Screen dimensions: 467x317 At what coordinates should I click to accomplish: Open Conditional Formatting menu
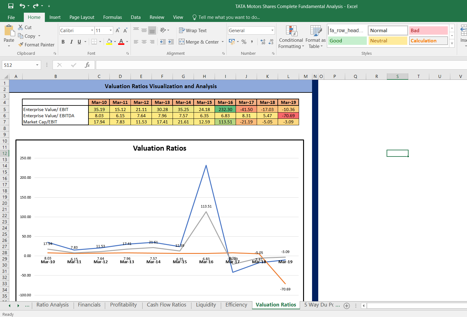tap(291, 37)
